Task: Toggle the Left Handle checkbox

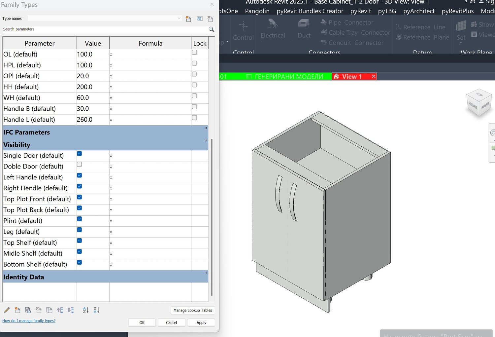Action: [80, 175]
